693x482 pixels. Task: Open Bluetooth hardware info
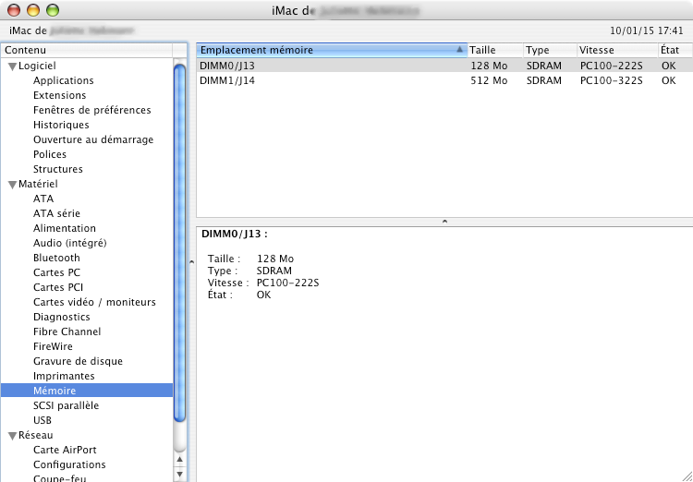pyautogui.click(x=56, y=258)
